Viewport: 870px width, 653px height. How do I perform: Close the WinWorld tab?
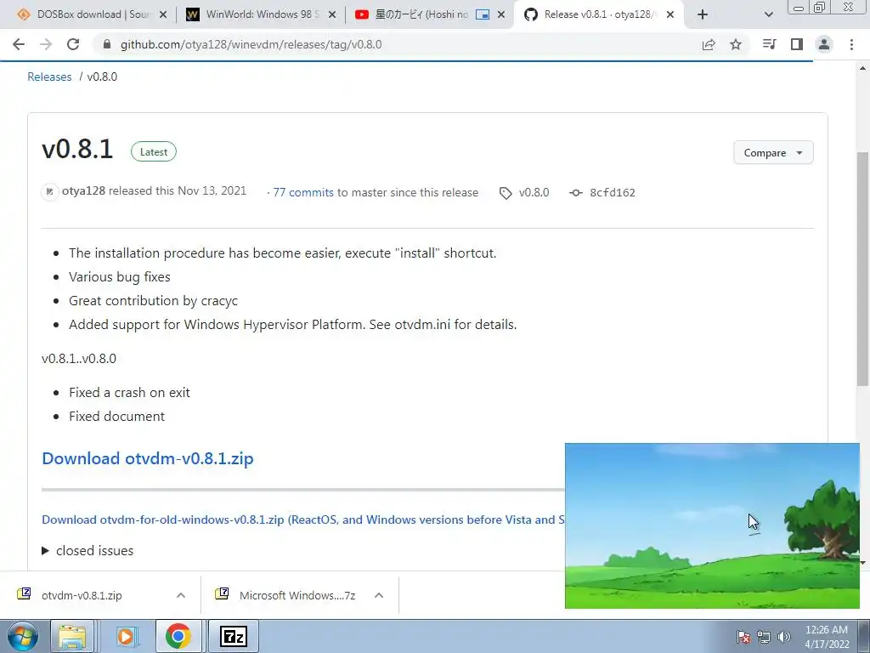[332, 15]
